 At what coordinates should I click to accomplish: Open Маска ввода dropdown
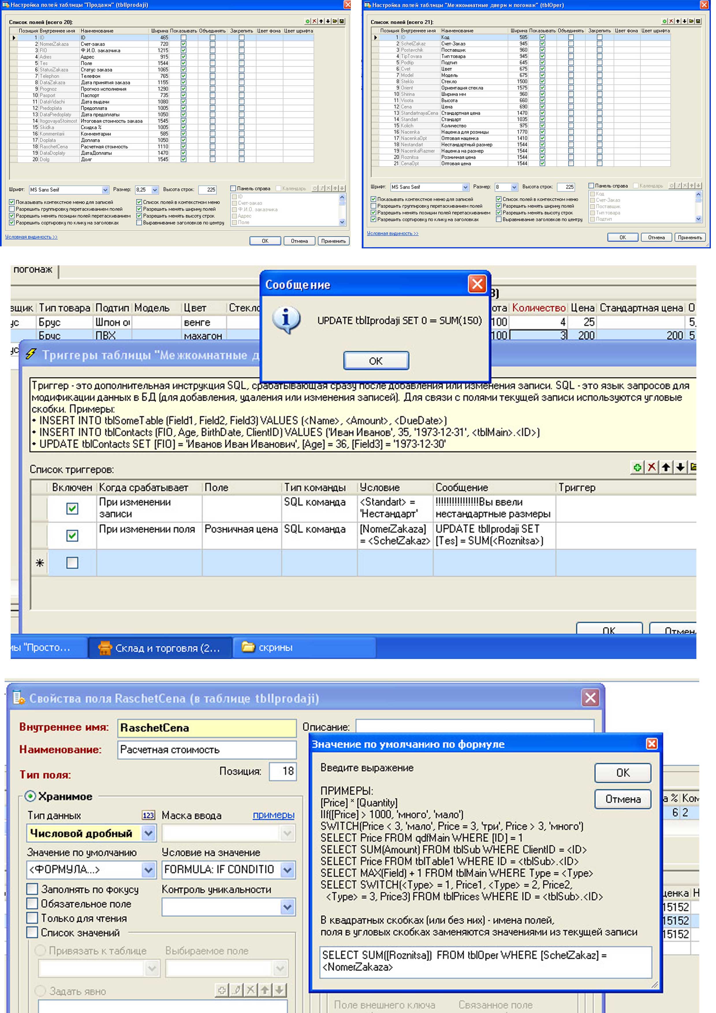288,833
